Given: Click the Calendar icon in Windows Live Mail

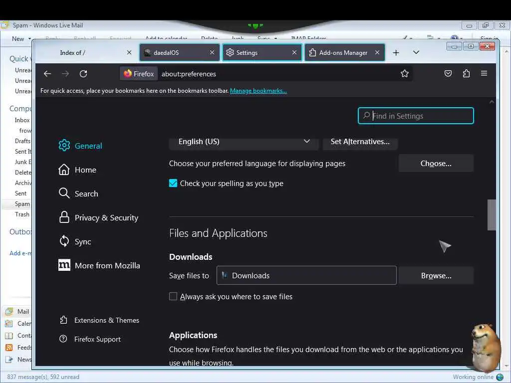Looking at the screenshot, I should [9, 323].
